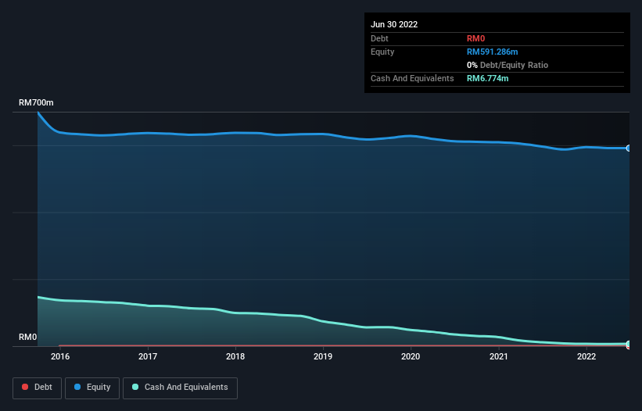Click the RM591.286m equity value
The width and height of the screenshot is (642, 411).
[x=492, y=52]
